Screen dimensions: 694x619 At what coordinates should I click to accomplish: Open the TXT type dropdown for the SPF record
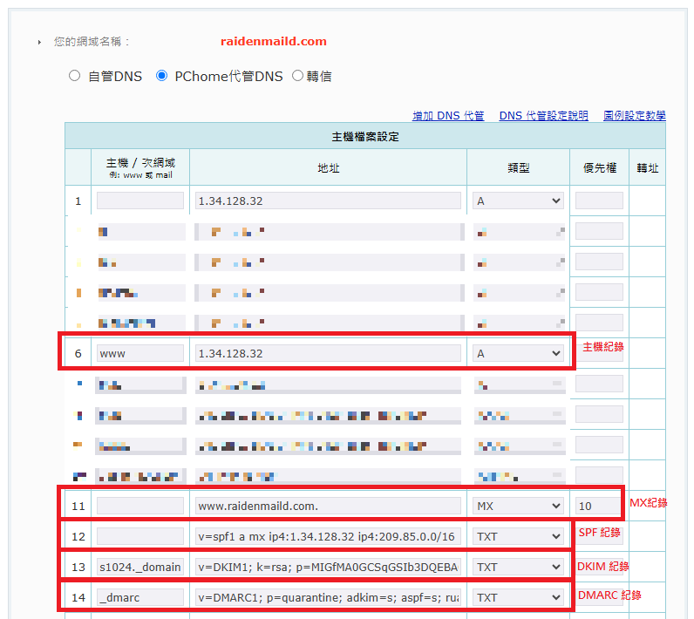[x=519, y=536]
